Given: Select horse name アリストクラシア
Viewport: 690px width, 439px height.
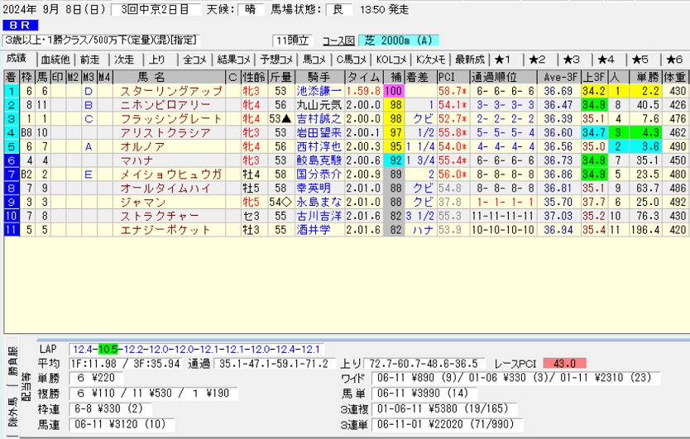Looking at the screenshot, I should [x=161, y=132].
